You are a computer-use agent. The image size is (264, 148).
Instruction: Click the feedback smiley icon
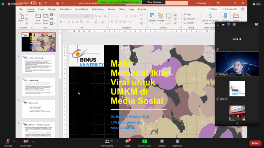click(243, 9)
